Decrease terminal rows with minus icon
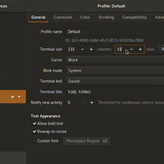This screenshot has width=164, height=164. point(132,49)
